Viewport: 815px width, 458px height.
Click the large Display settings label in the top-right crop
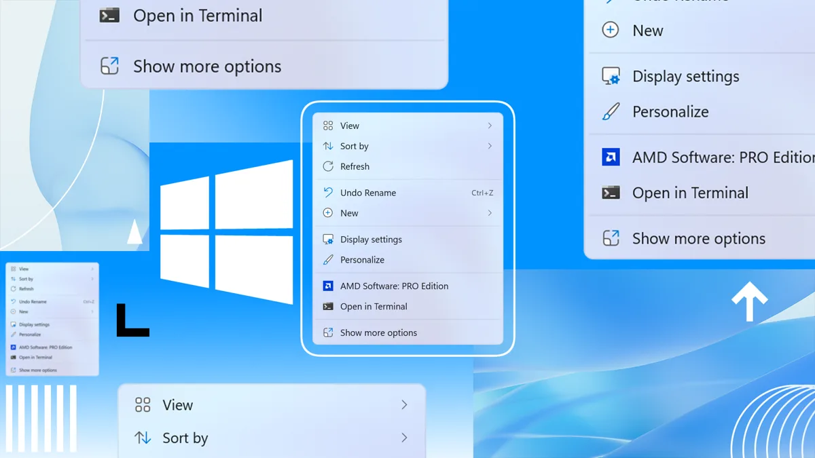click(686, 77)
